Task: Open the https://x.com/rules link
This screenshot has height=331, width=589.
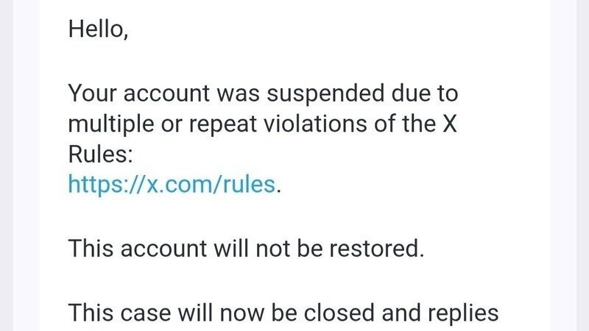Action: pyautogui.click(x=173, y=184)
